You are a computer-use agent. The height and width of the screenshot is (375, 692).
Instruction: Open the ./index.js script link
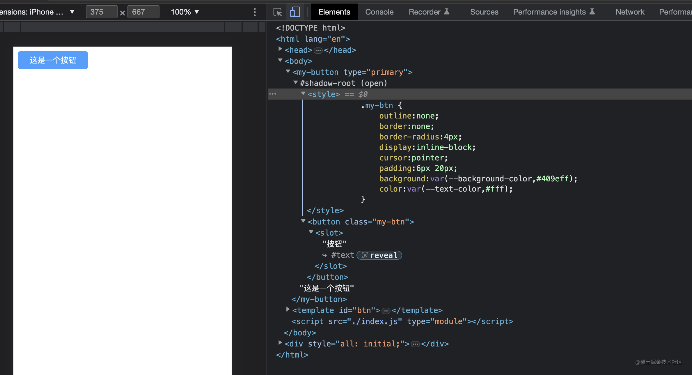tap(375, 321)
